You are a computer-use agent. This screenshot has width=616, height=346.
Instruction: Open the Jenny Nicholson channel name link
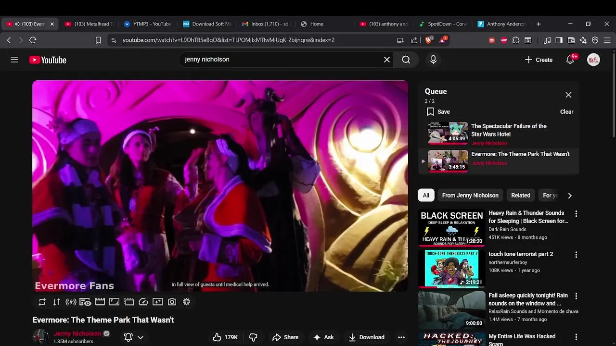point(77,334)
